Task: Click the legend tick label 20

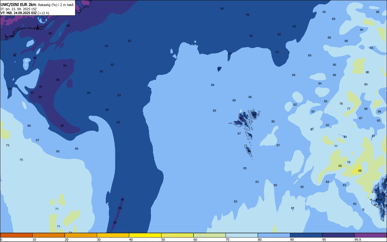Action: (67, 240)
